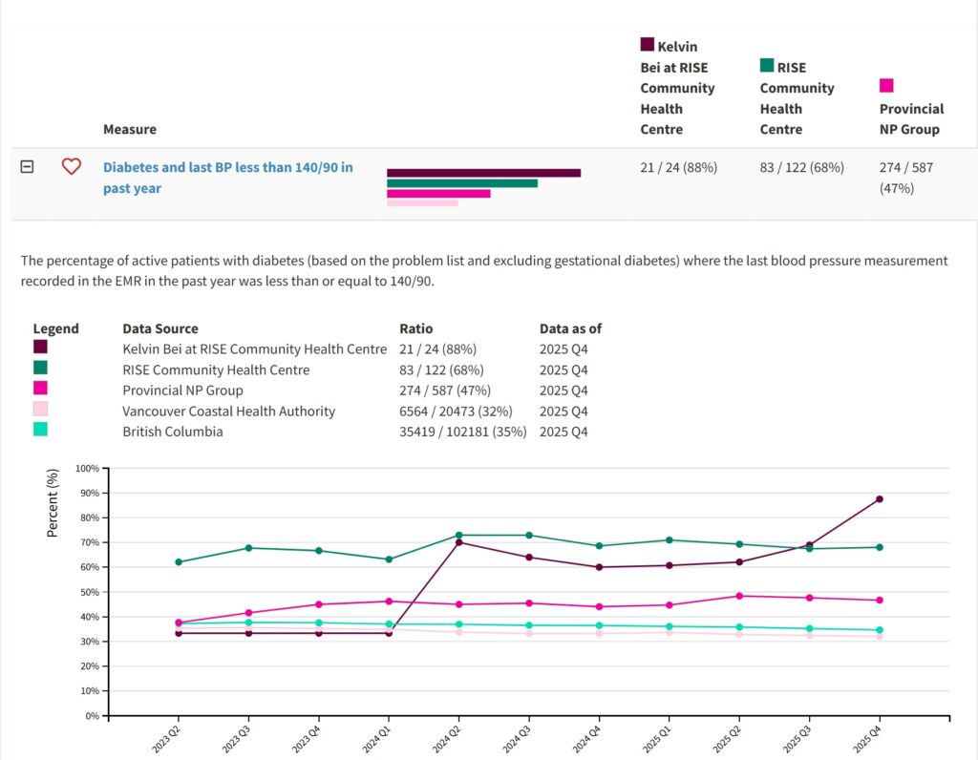The image size is (978, 760).
Task: Collapse the diabetes measure row
Action: click(x=28, y=166)
